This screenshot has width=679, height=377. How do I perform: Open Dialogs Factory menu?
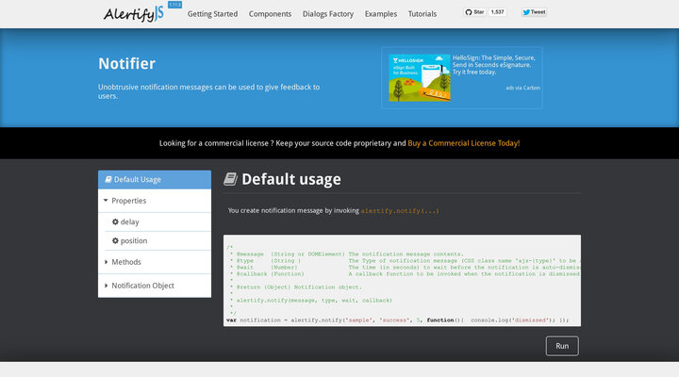(328, 14)
